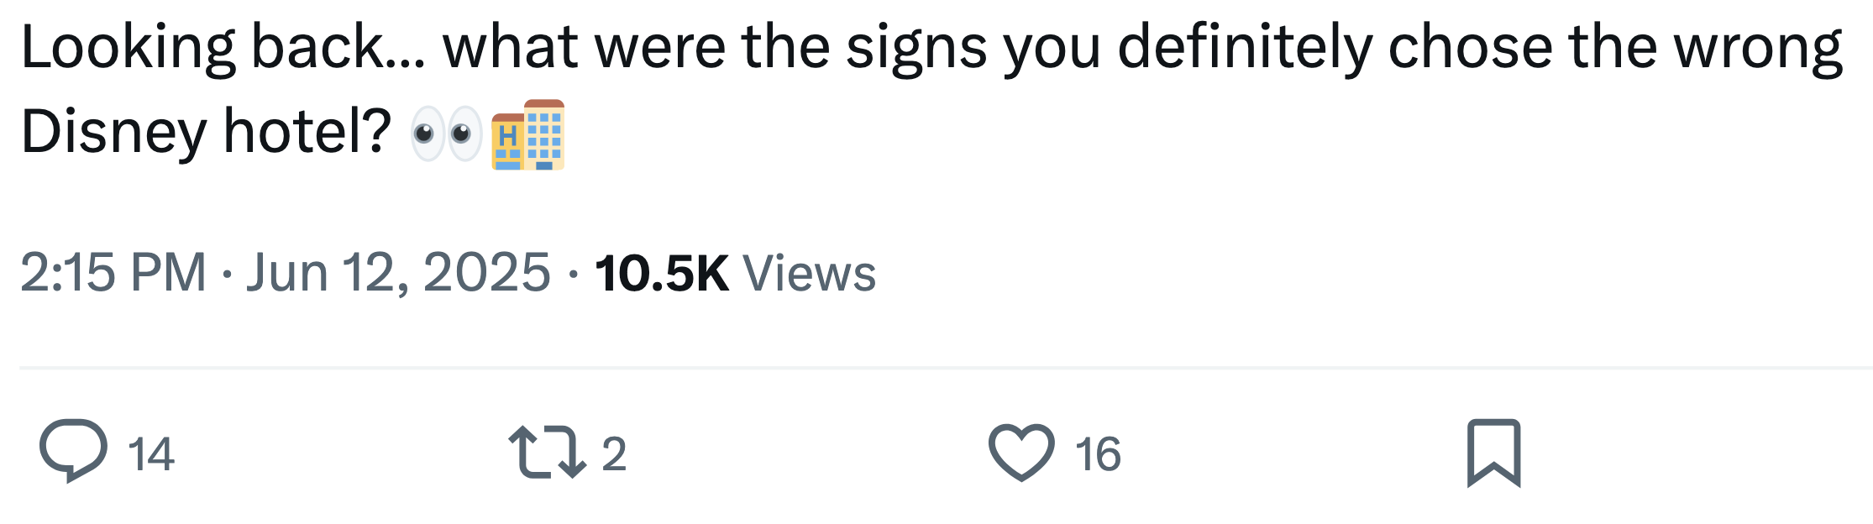
Task: Bookmark this tweet
Action: click(x=1493, y=453)
